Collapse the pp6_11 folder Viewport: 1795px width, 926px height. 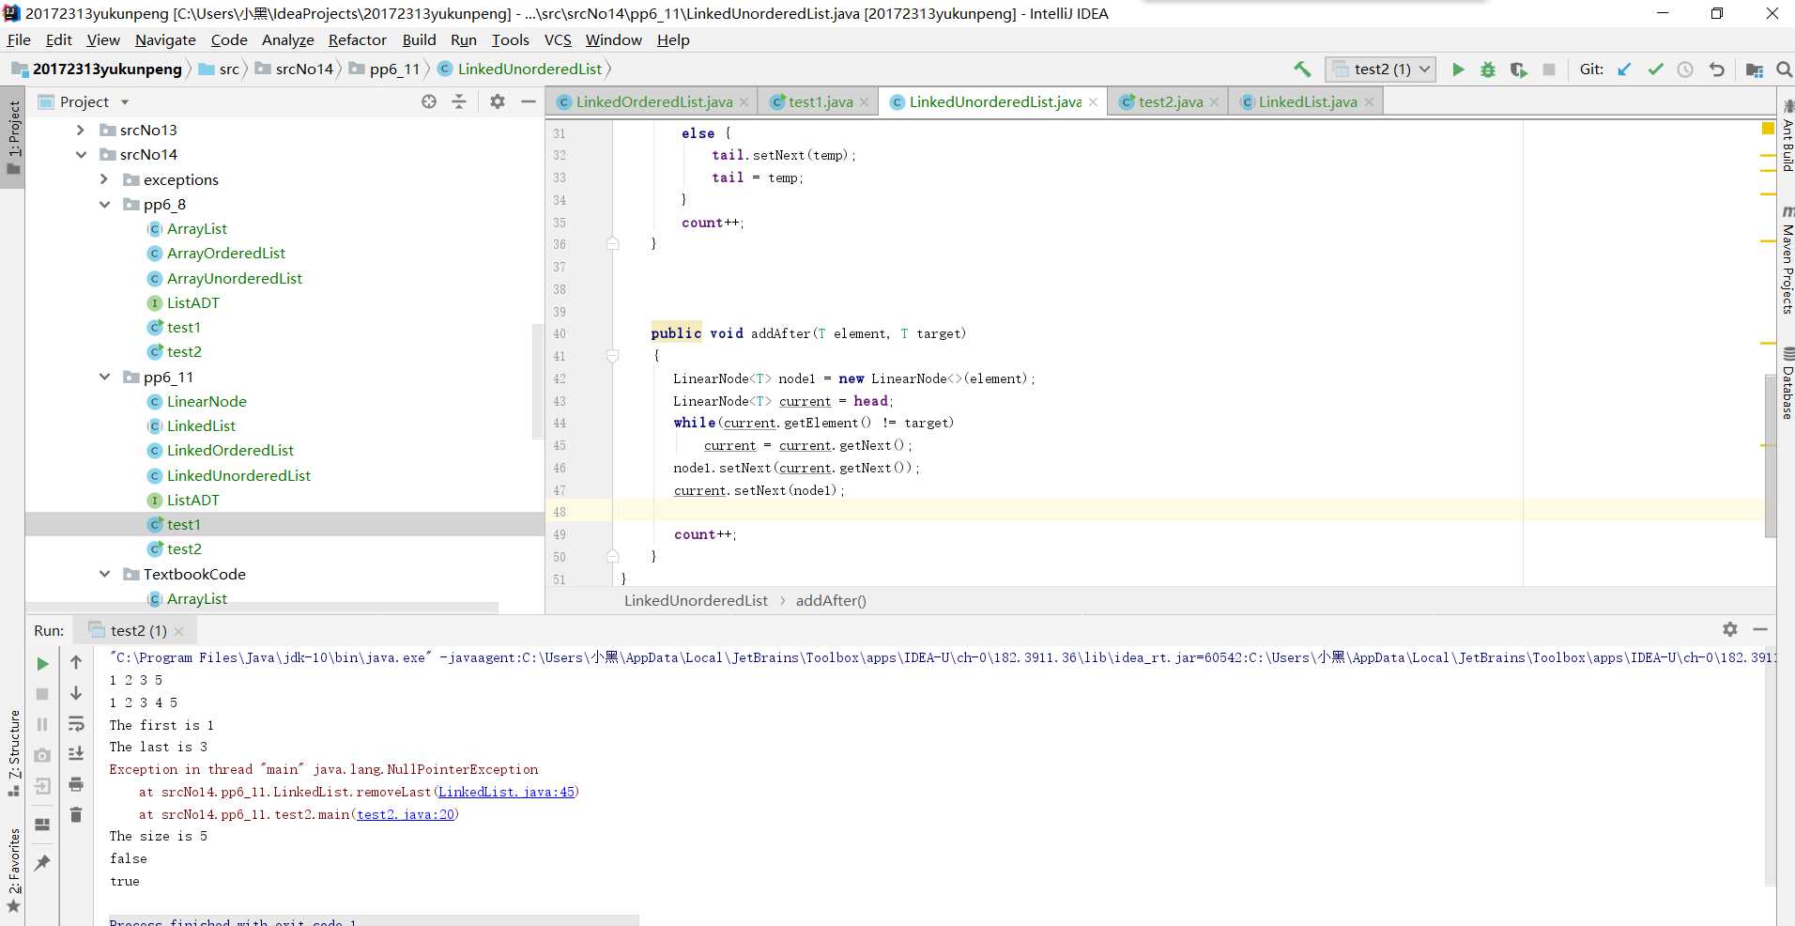coord(104,377)
